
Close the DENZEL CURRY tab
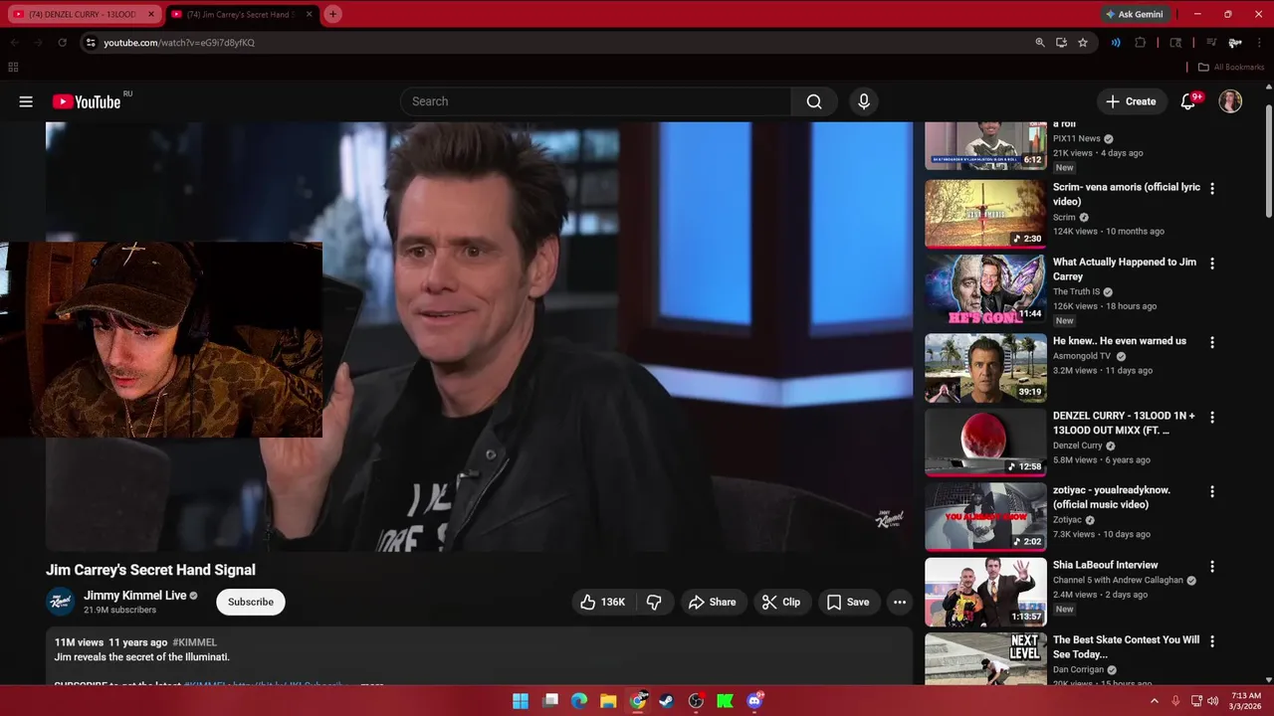151,14
